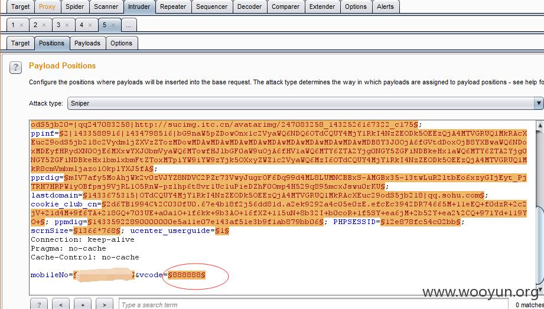Go to next search match
The width and height of the screenshot is (544, 309).
tap(105, 304)
